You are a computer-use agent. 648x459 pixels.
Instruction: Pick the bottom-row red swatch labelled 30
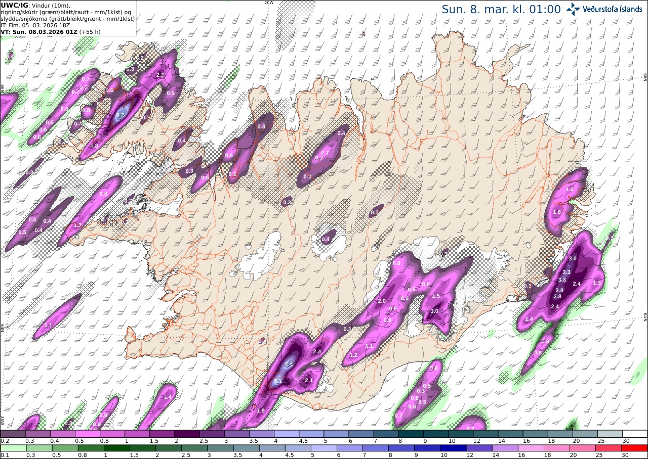pos(634,448)
